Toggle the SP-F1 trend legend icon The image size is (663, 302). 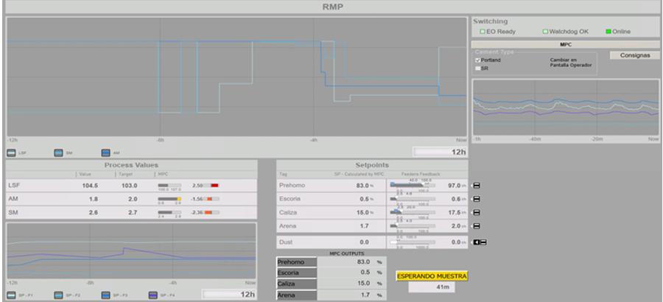11,295
